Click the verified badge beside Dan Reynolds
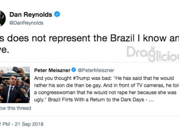This screenshot has height=132, width=179. tap(57, 14)
